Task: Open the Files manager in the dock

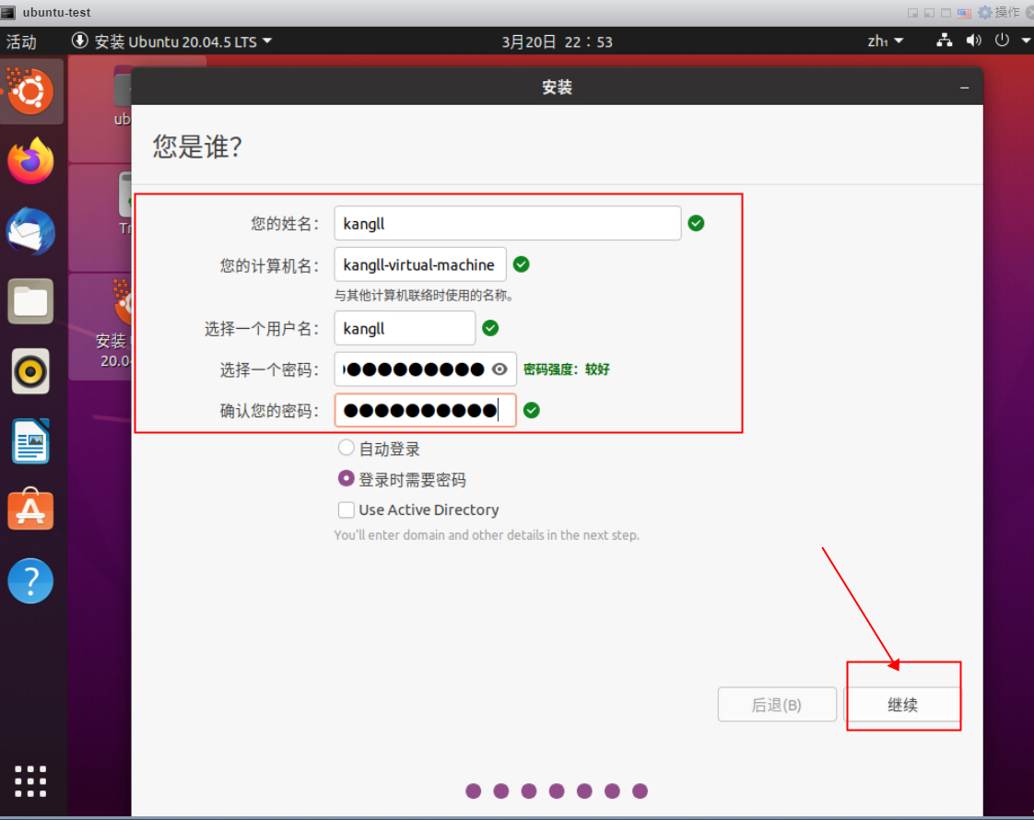Action: 30,301
